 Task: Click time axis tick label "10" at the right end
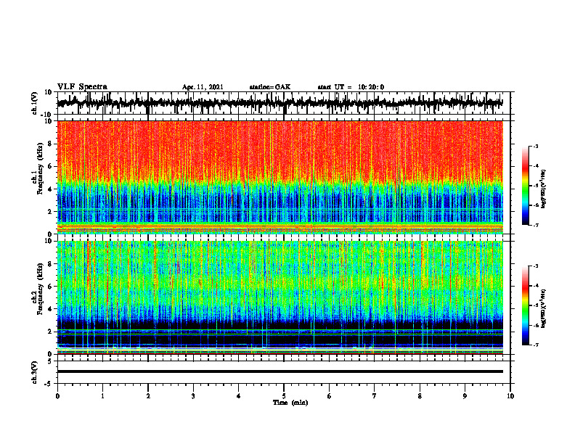[510, 396]
